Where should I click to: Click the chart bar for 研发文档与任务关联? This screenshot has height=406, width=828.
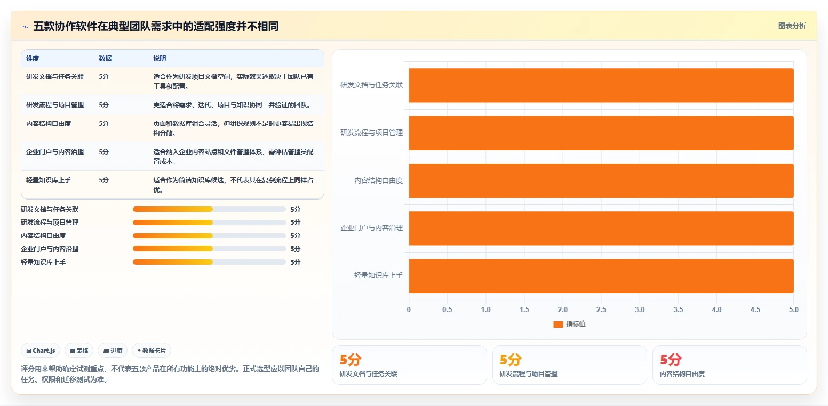pos(601,85)
